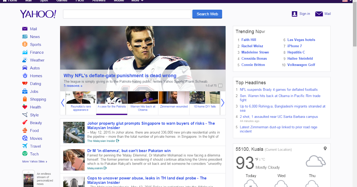Select 'Zimmerman wounded' thumbnail
Screen dimensions: 357x187
point(174,103)
